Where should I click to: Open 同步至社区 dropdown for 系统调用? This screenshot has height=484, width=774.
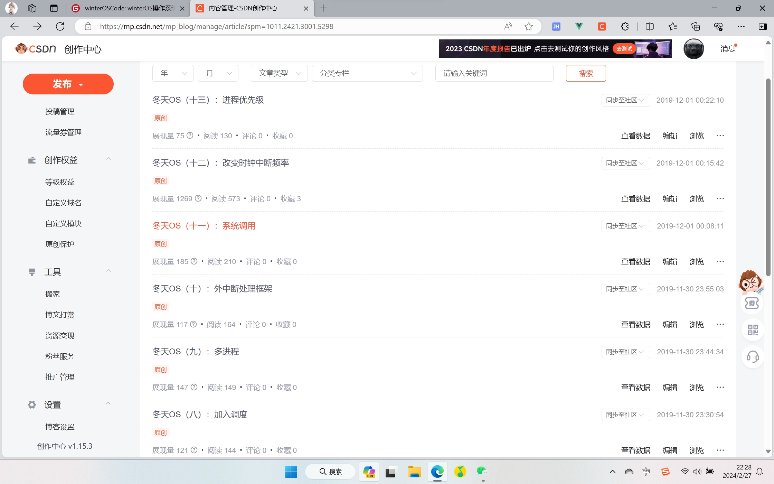626,226
